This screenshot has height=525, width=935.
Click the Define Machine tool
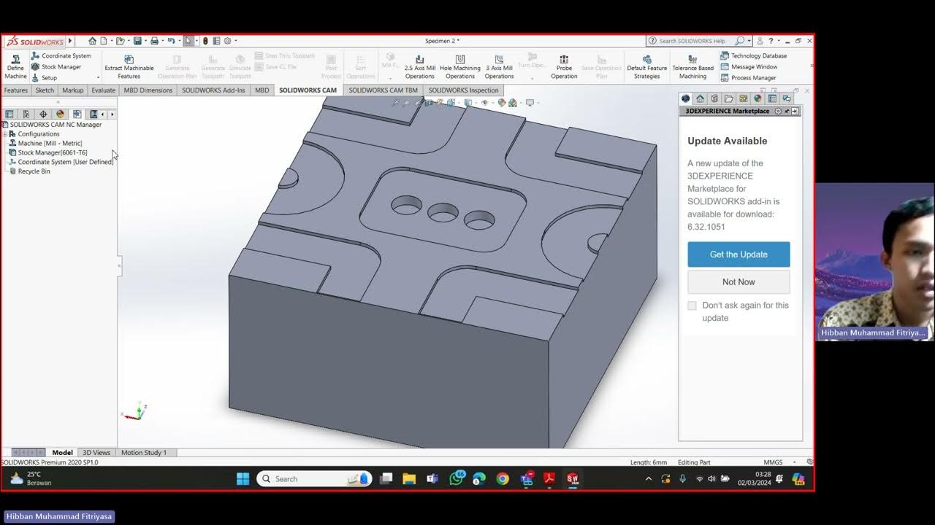click(x=15, y=66)
